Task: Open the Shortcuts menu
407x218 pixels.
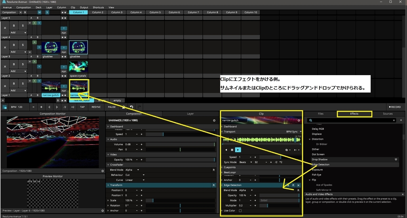Action: [98, 7]
